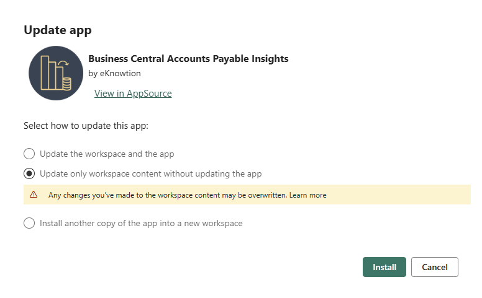Confirm the update with the Install button

click(384, 267)
